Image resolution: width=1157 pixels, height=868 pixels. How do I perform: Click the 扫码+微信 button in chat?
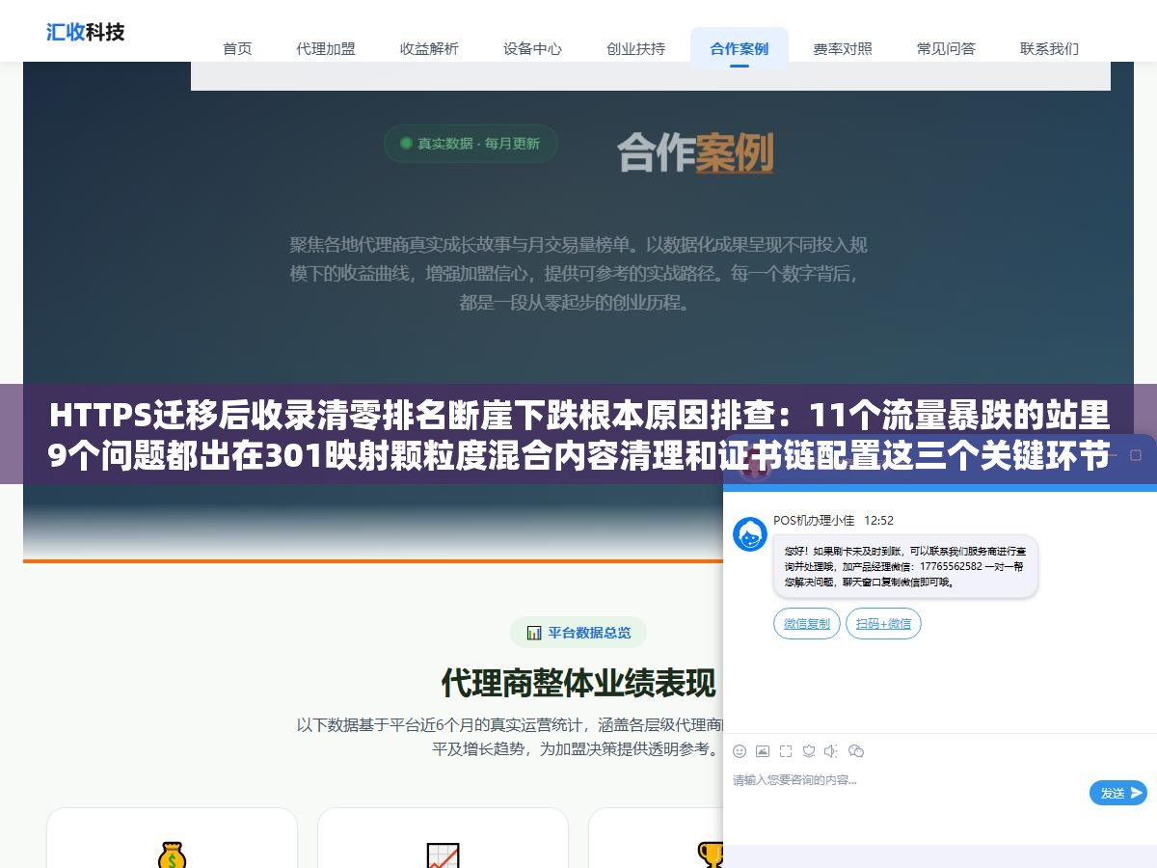[x=883, y=624]
